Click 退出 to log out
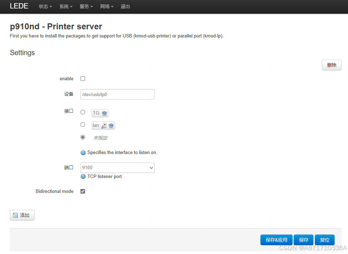348x254 pixels. coord(125,7)
